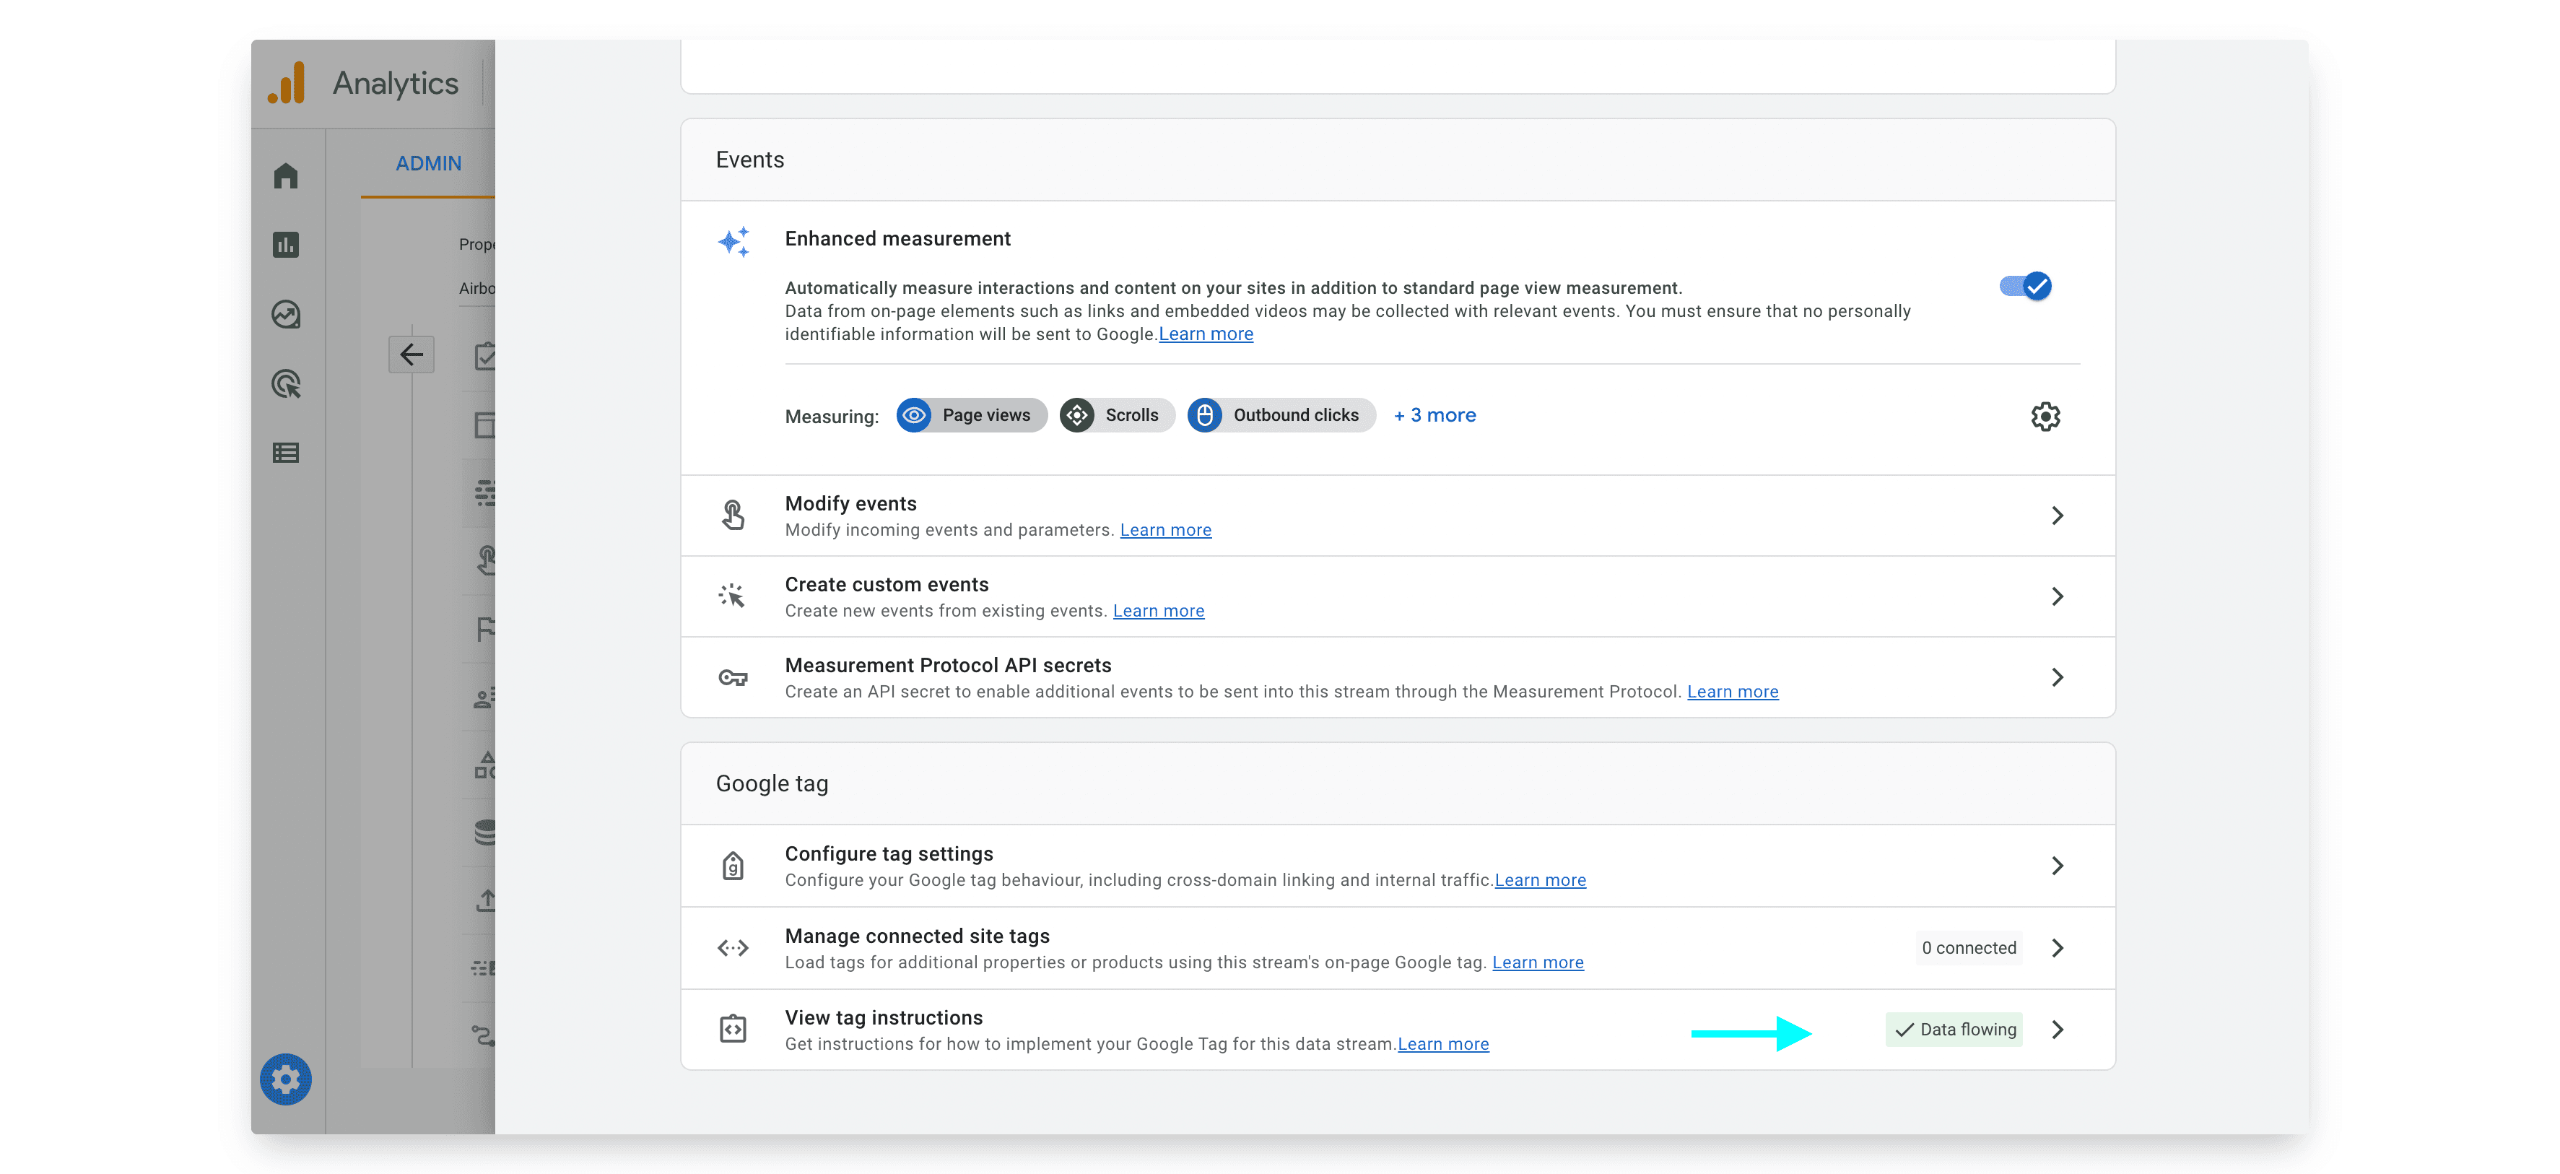The image size is (2560, 1174).
Task: Open the Reports bar chart icon
Action: click(x=286, y=245)
